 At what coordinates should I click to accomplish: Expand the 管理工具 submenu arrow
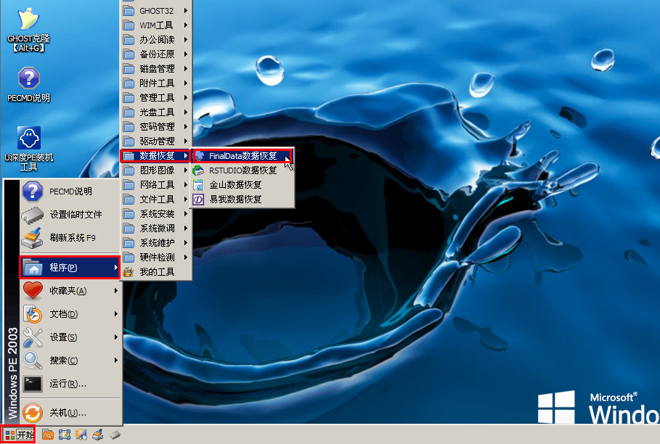[x=186, y=97]
